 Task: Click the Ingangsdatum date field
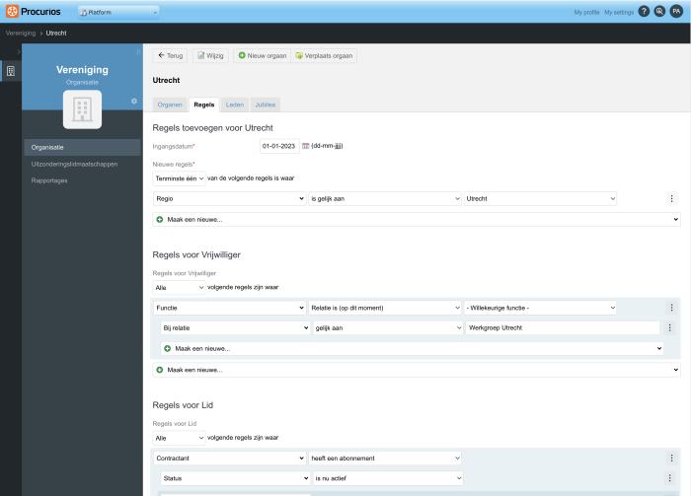[x=279, y=146]
